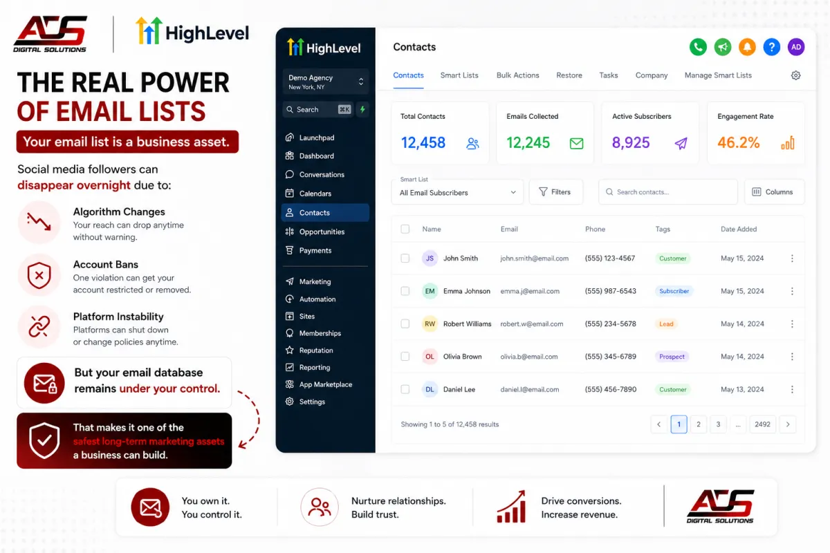Click the Lead tag on Robert Williams
830x553 pixels.
pyautogui.click(x=666, y=324)
